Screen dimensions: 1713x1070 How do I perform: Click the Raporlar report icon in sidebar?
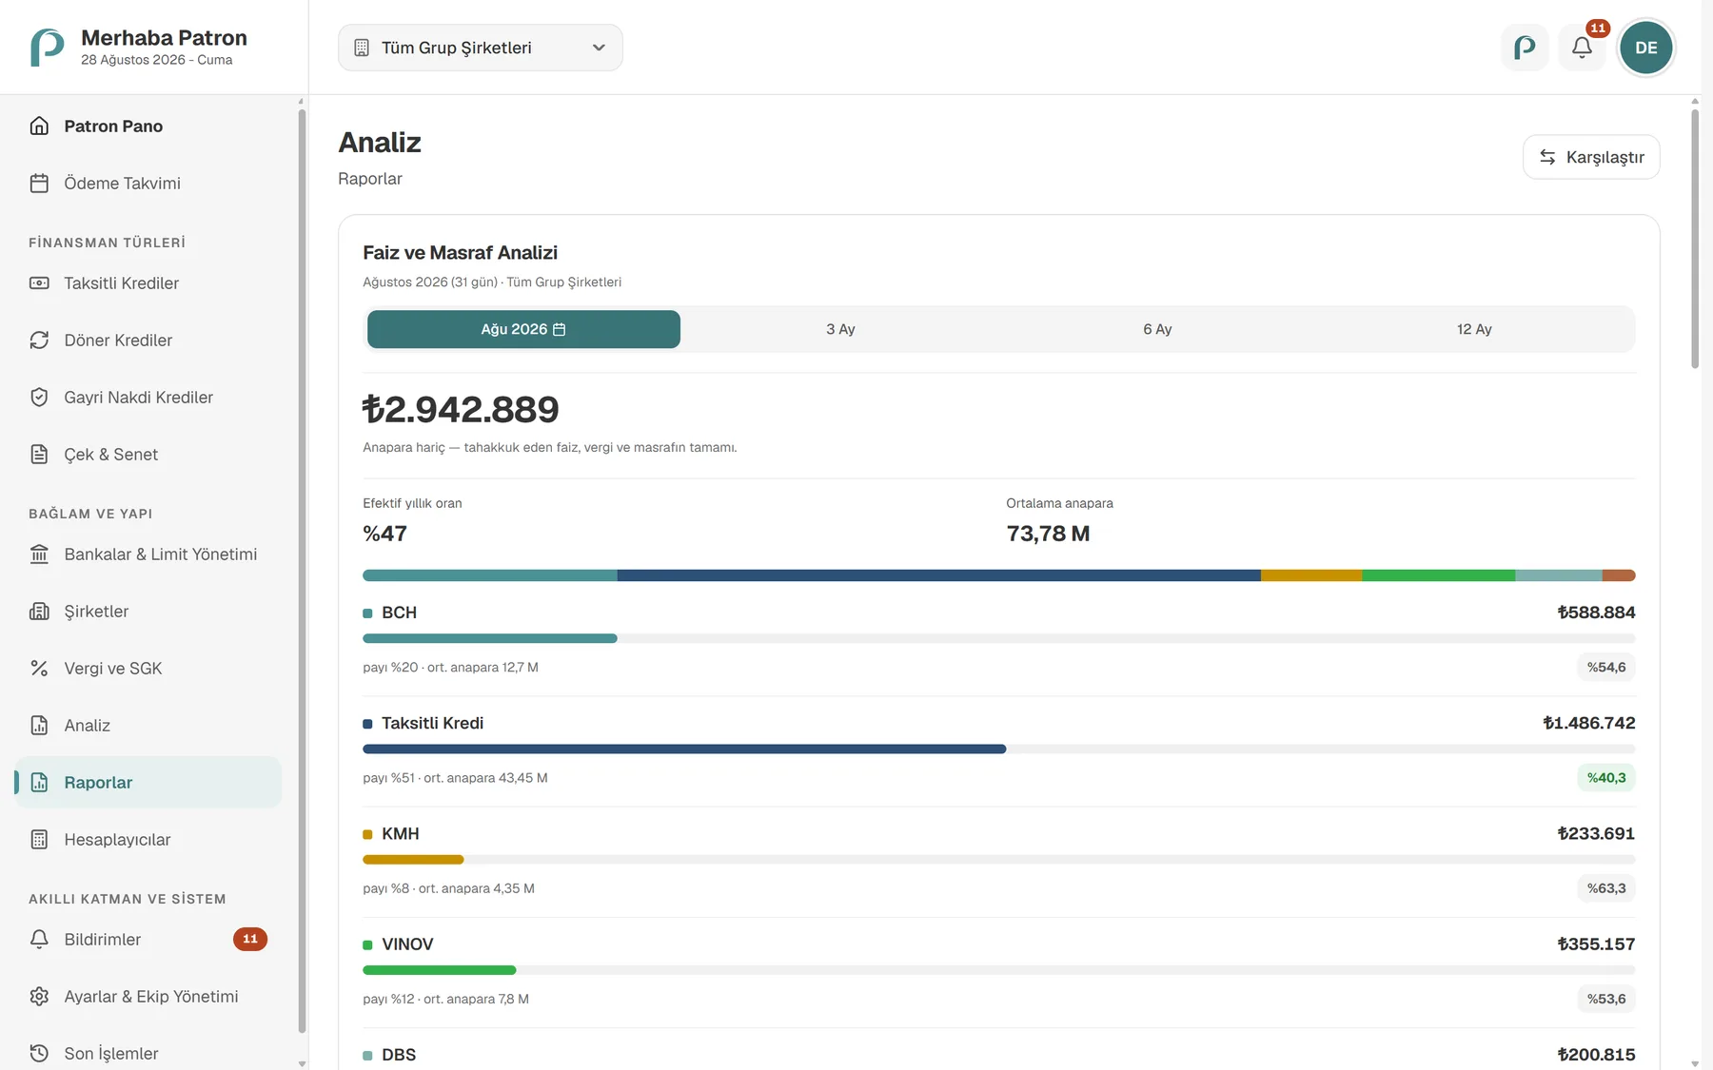[x=39, y=783]
